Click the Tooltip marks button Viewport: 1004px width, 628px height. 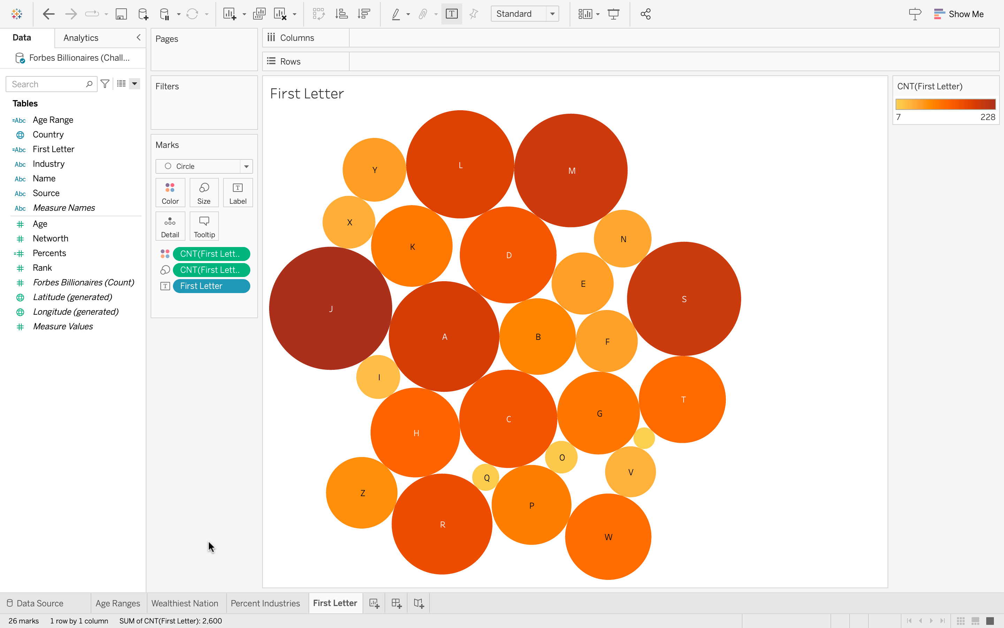coord(204,226)
